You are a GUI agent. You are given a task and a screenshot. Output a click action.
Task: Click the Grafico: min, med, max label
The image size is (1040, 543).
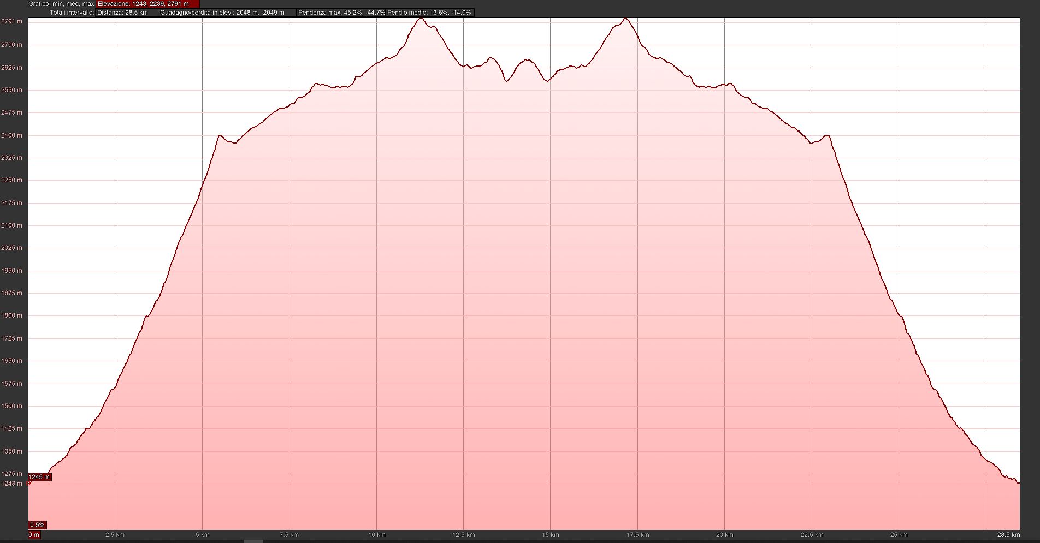pyautogui.click(x=61, y=4)
